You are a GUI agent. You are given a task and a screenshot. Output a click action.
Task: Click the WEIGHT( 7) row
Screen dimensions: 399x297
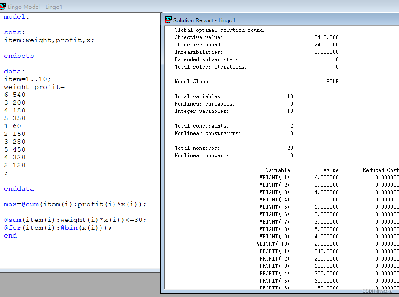pyautogui.click(x=329, y=222)
